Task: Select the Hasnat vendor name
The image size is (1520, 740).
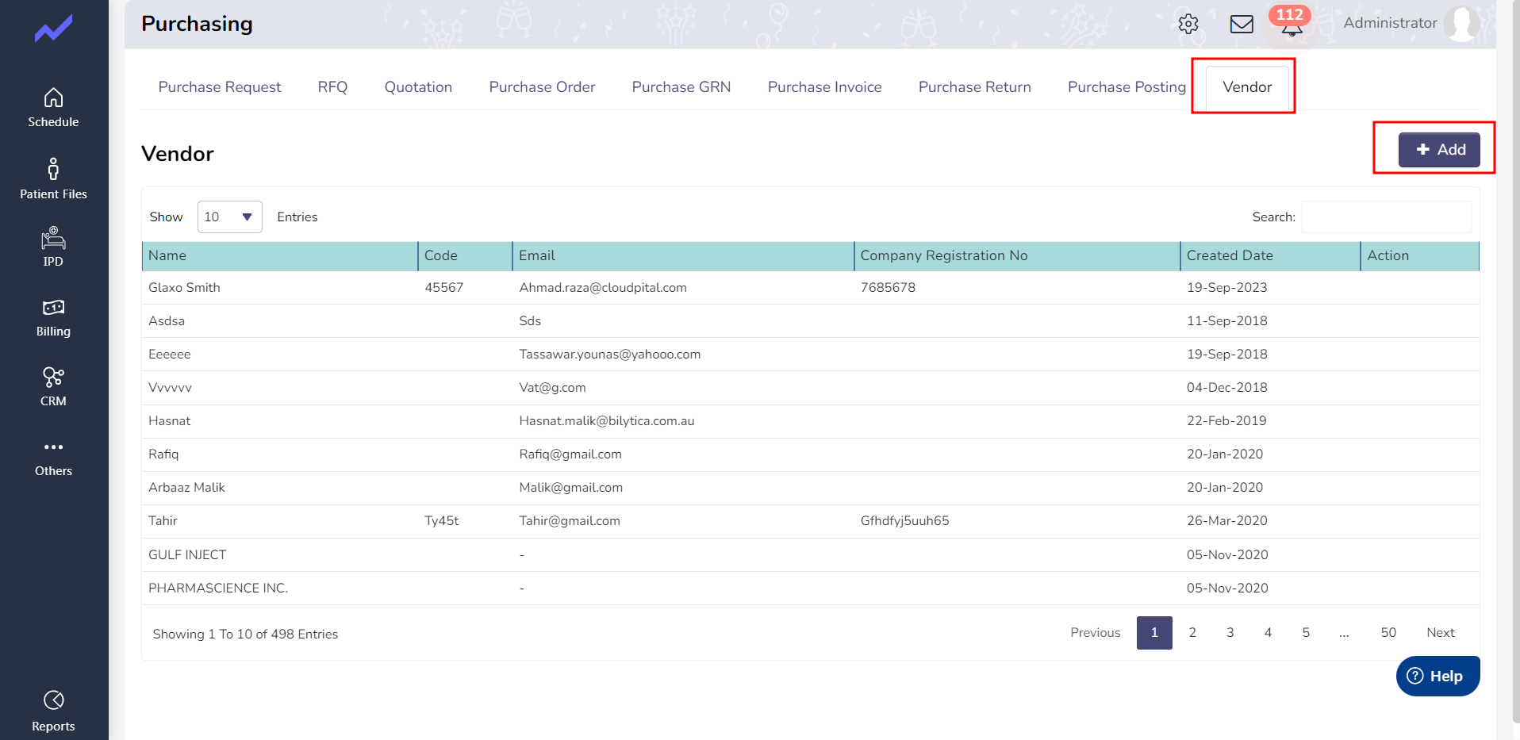Action: click(x=169, y=420)
